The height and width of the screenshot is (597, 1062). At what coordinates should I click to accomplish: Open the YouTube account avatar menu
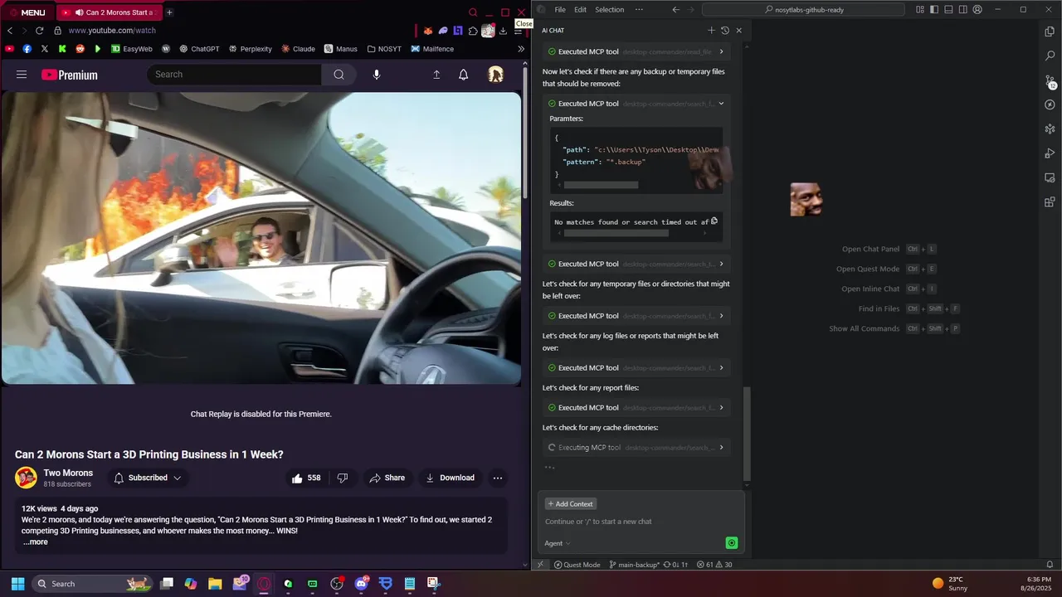click(x=495, y=75)
